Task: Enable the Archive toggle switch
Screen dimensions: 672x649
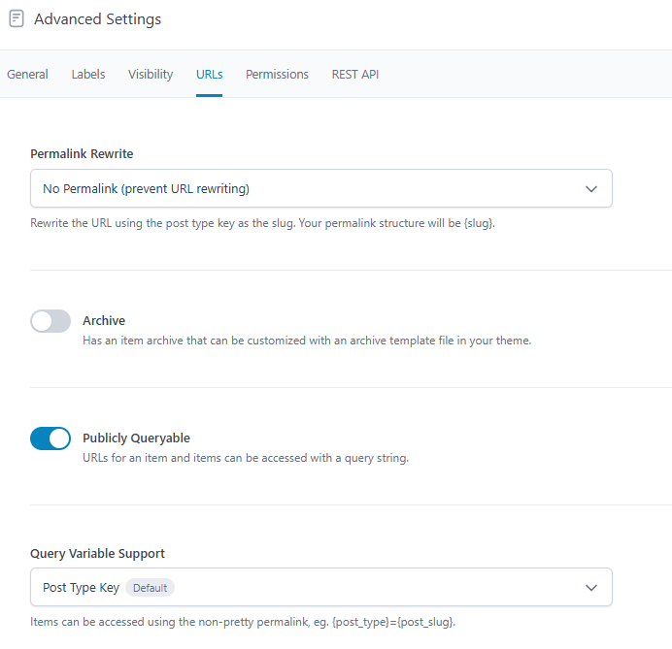Action: (x=50, y=321)
